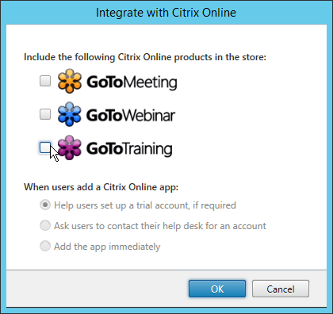
Task: Click the GoToTraining logo text
Action: pos(129,149)
